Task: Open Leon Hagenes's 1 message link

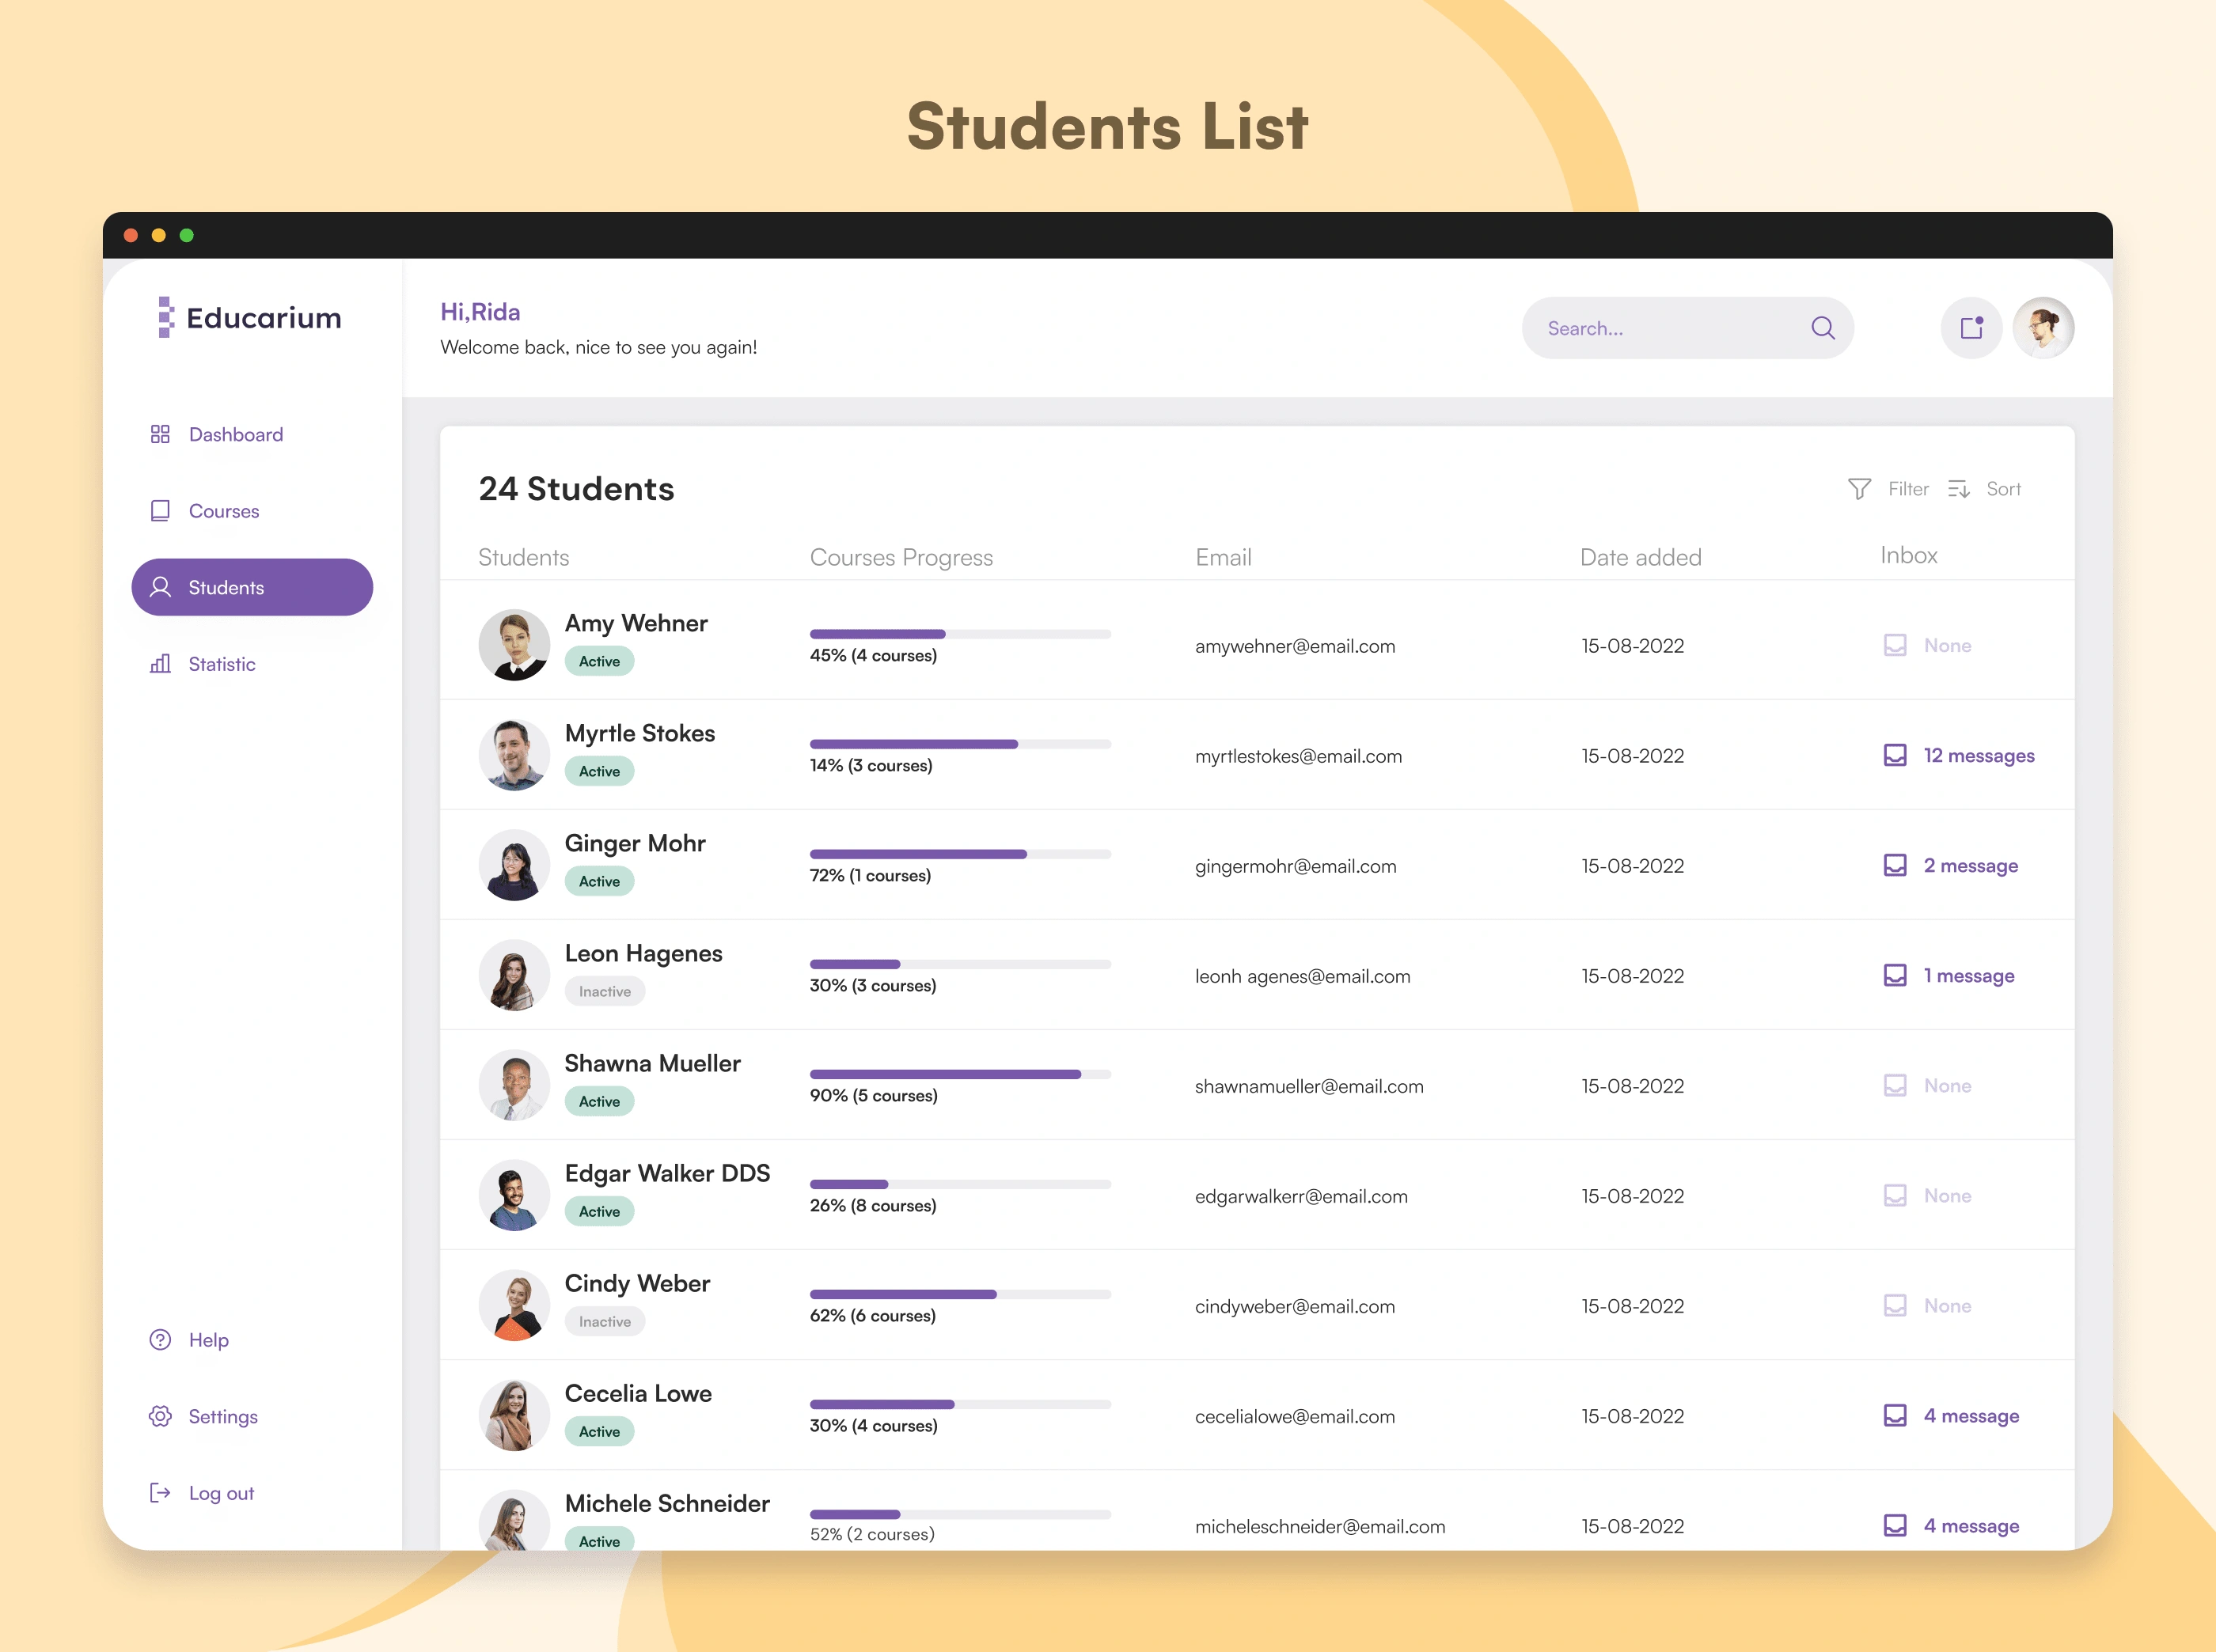Action: tap(1968, 975)
